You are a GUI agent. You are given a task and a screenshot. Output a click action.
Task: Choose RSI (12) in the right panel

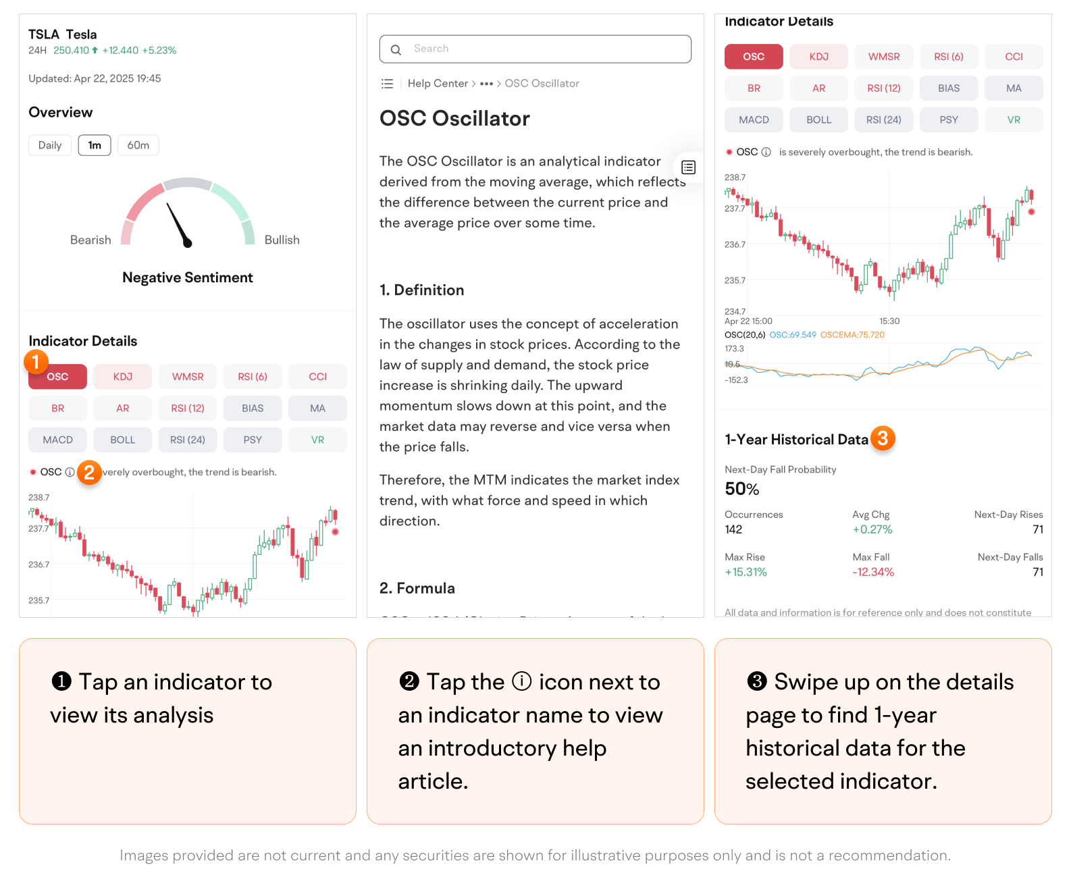click(883, 88)
